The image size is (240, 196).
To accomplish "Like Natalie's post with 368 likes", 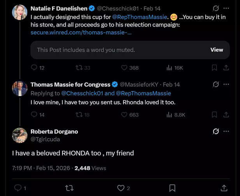I will coord(124,68).
